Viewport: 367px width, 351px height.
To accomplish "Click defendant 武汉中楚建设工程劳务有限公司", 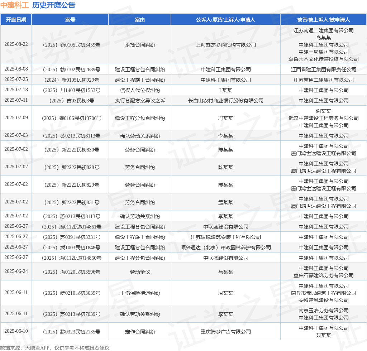I will click(324, 118).
